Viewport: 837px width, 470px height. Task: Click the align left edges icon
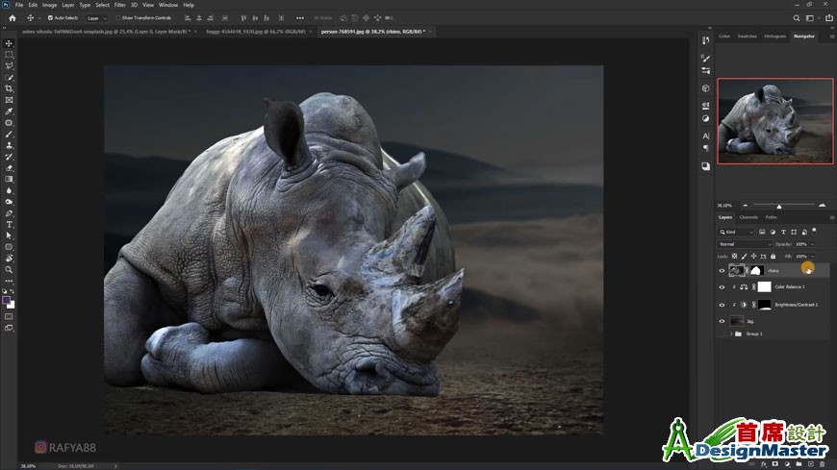click(188, 18)
